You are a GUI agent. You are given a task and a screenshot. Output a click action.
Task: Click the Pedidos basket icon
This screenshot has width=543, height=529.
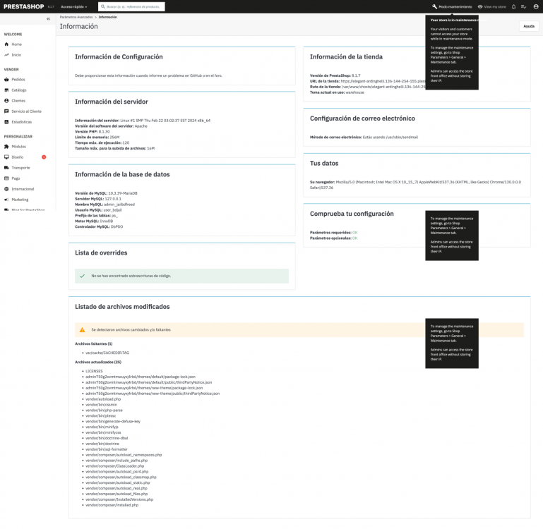coord(6,80)
